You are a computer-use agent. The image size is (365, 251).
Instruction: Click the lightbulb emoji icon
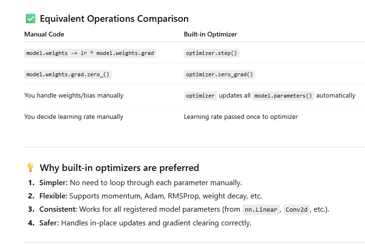30,168
